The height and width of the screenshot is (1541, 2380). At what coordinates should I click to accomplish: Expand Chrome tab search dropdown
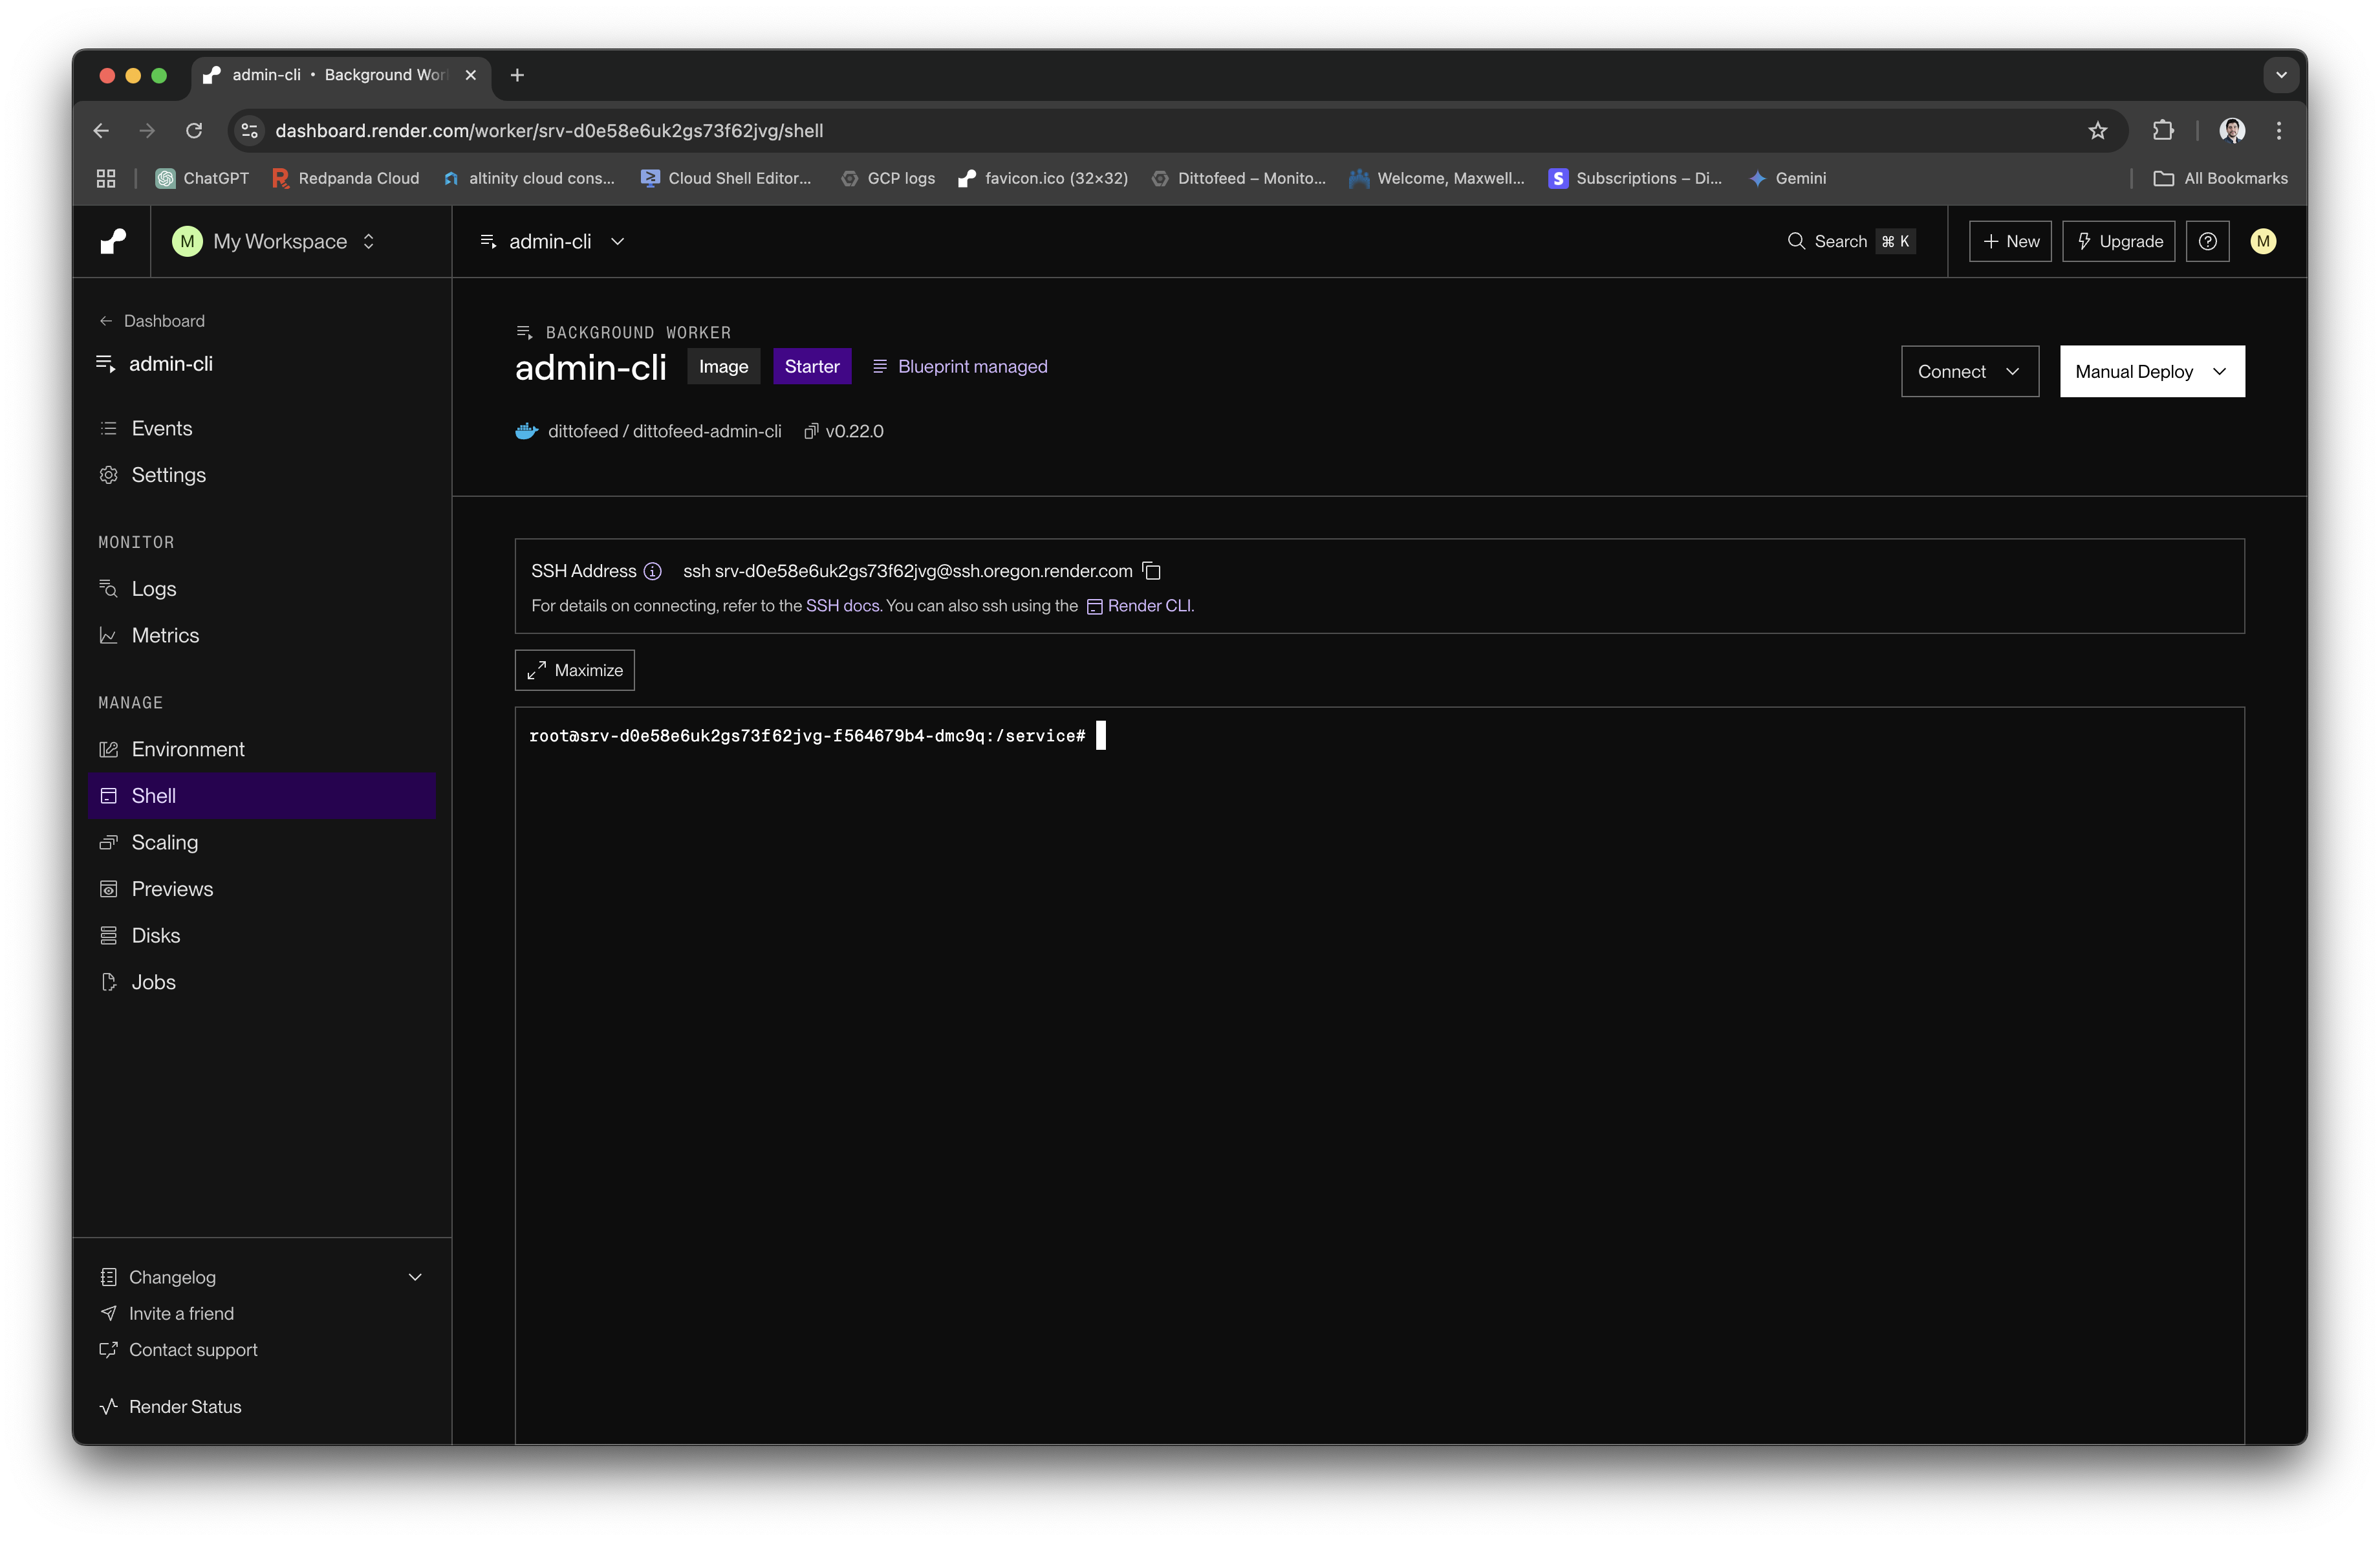[2281, 75]
